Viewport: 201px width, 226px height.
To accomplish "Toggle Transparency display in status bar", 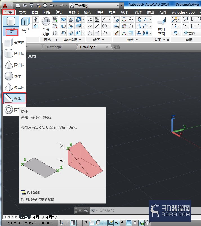I will [129, 223].
